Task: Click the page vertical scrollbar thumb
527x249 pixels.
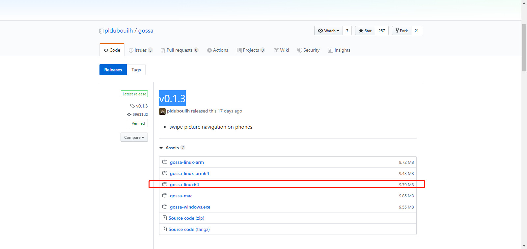Action: 524,47
